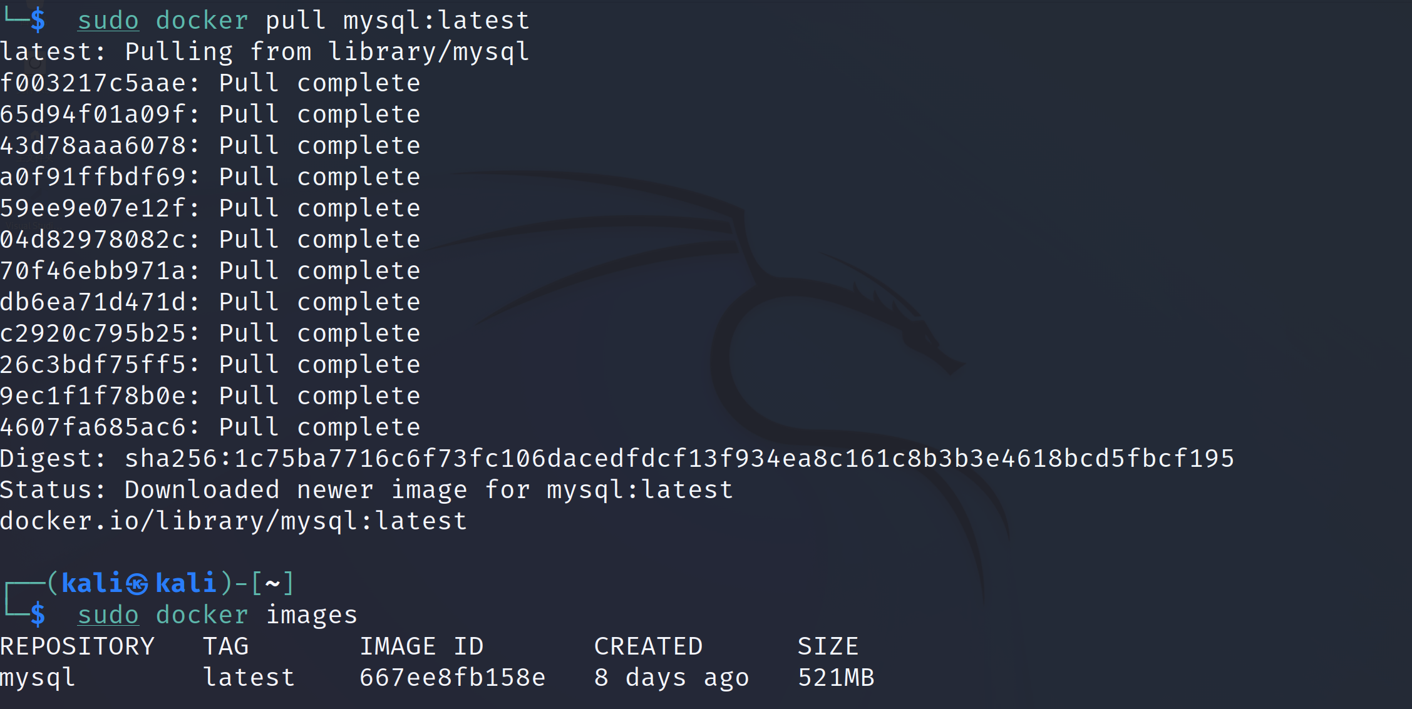1412x709 pixels.
Task: Click the REPOSITORY column header
Action: 77,646
